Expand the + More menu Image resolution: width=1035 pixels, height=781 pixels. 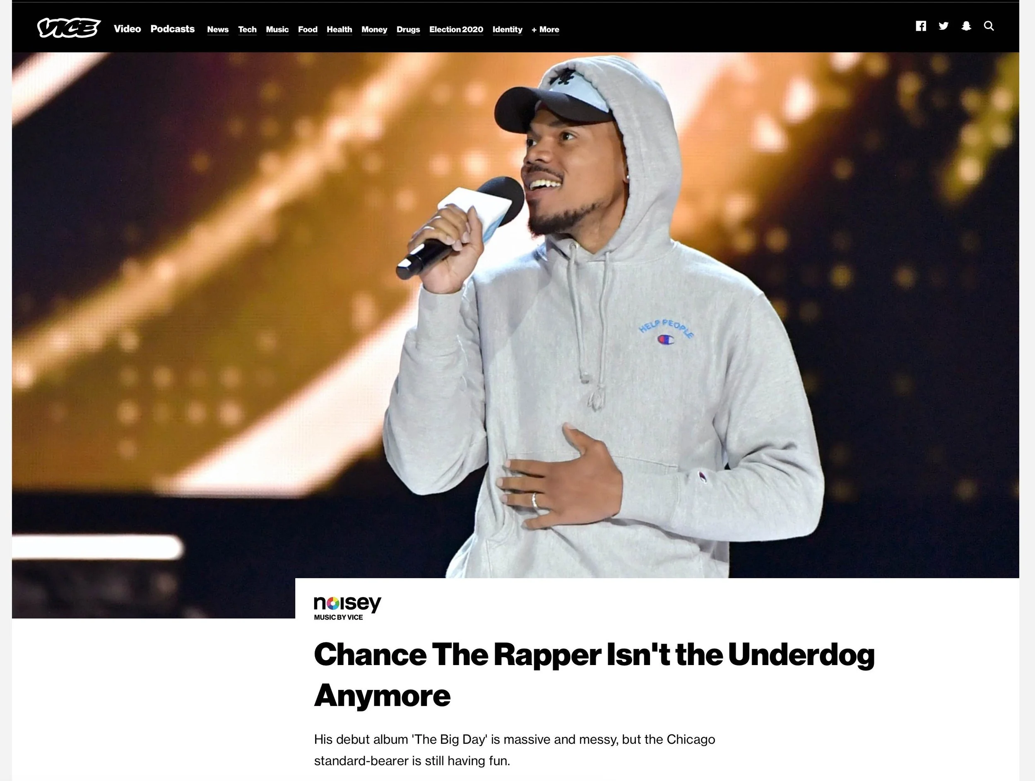(x=545, y=29)
